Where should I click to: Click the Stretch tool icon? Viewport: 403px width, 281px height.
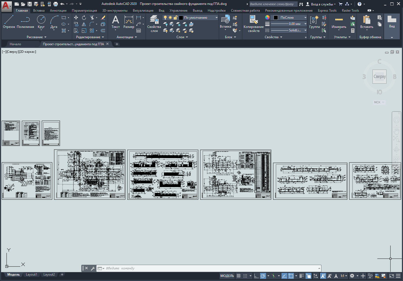[x=76, y=31]
